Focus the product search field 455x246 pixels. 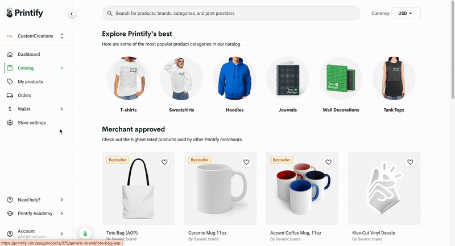231,13
